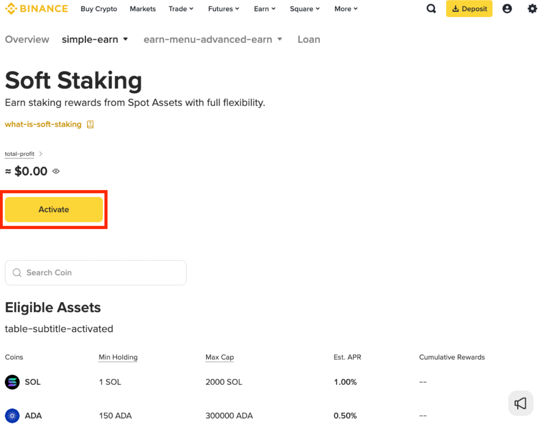The width and height of the screenshot is (544, 425).
Task: Open the search magnifier icon
Action: [431, 9]
